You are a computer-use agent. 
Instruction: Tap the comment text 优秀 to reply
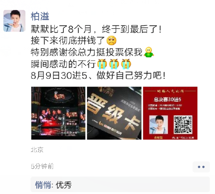(x=64, y=185)
